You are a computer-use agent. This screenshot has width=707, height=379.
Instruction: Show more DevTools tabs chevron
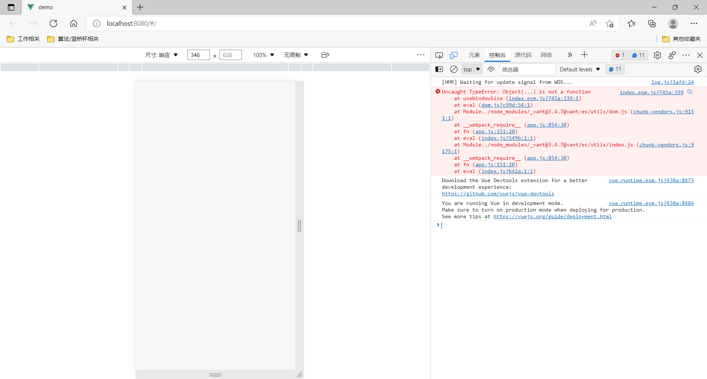(x=570, y=55)
